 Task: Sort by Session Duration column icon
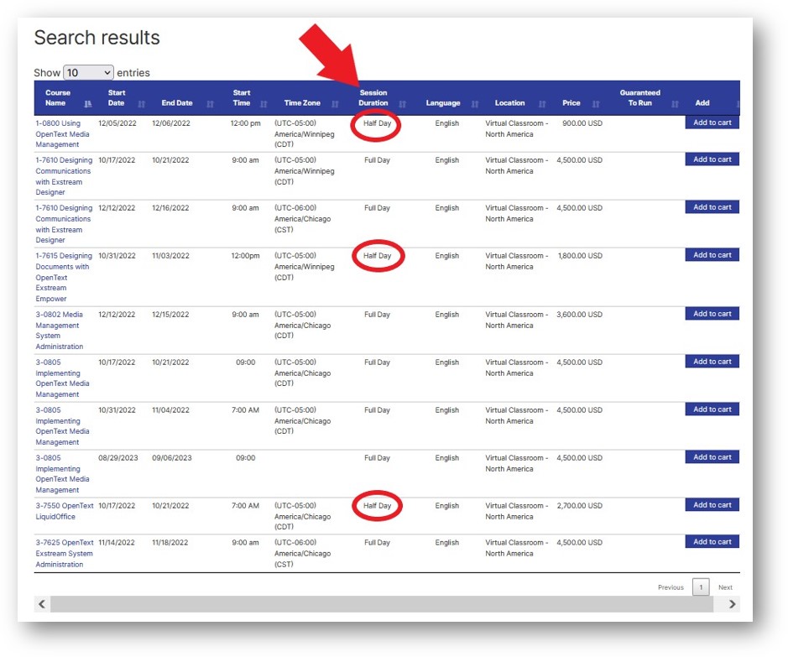(403, 104)
